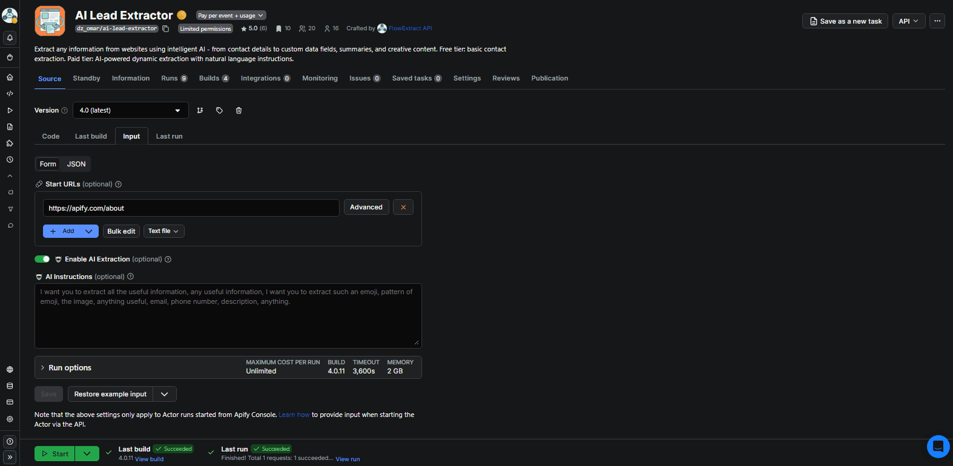Go to the Monitoring tab
This screenshot has width=953, height=466.
tap(320, 78)
